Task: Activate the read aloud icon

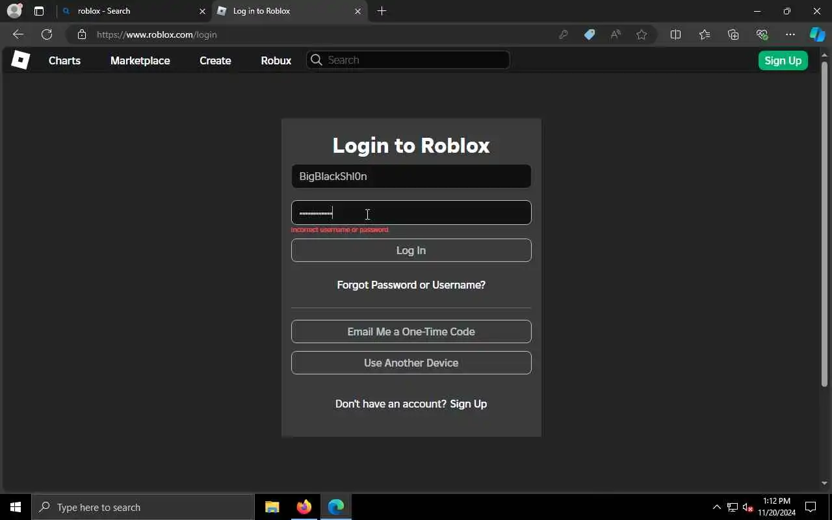Action: click(616, 34)
